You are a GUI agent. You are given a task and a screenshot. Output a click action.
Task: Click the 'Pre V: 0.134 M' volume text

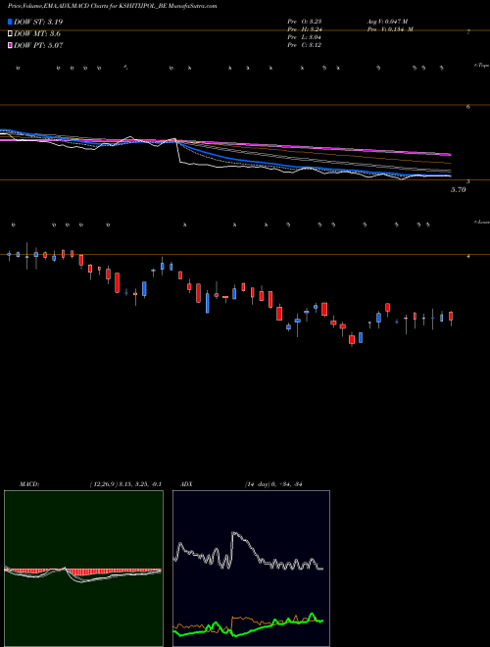click(x=390, y=29)
